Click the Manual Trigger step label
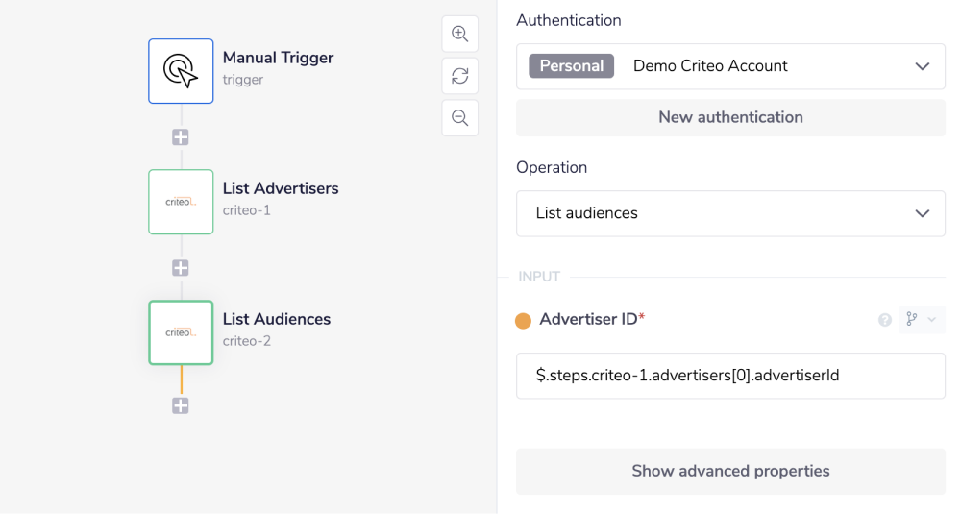The image size is (961, 514). 278,58
